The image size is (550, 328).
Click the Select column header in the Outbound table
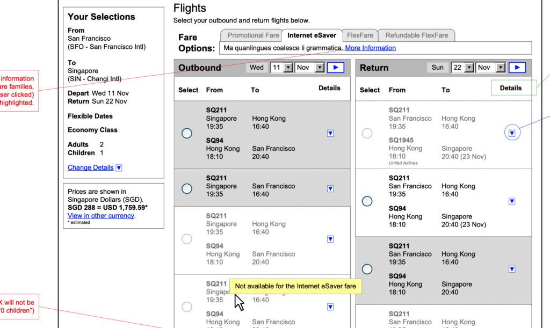coord(189,90)
